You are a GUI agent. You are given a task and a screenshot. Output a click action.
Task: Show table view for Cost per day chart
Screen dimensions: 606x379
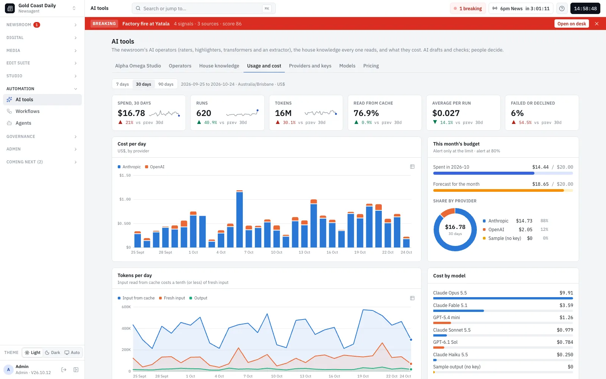(412, 167)
